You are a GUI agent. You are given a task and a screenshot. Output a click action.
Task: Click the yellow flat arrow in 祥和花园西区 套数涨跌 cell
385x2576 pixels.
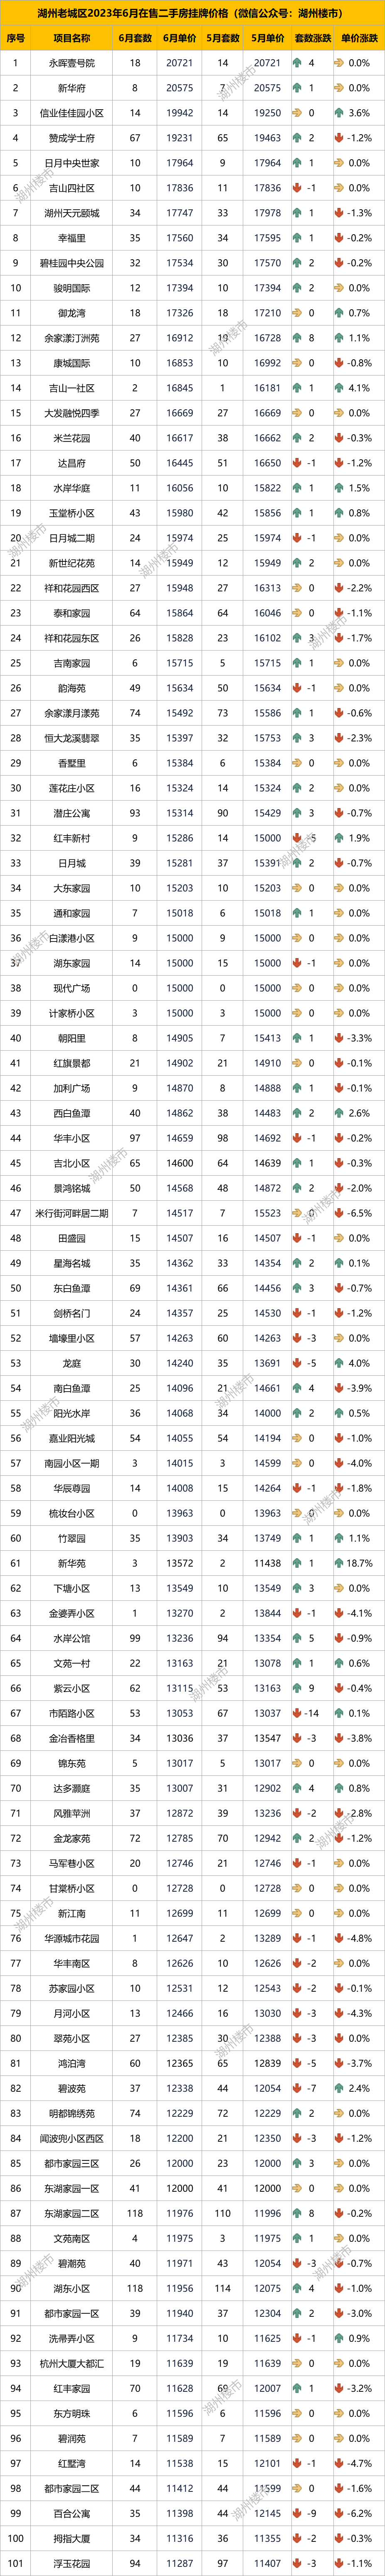coord(297,588)
